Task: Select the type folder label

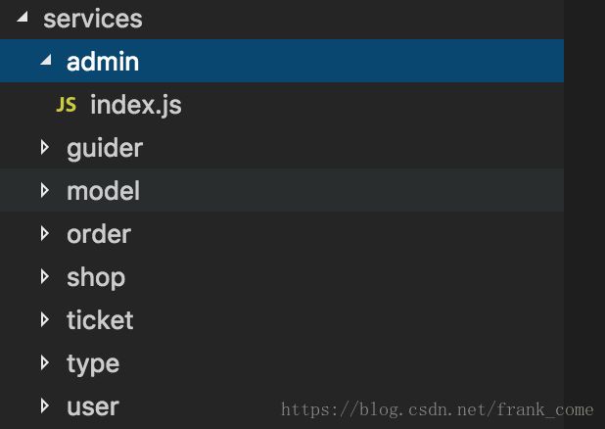Action: pyautogui.click(x=93, y=364)
